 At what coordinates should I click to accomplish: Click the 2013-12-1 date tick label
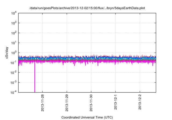(116, 102)
